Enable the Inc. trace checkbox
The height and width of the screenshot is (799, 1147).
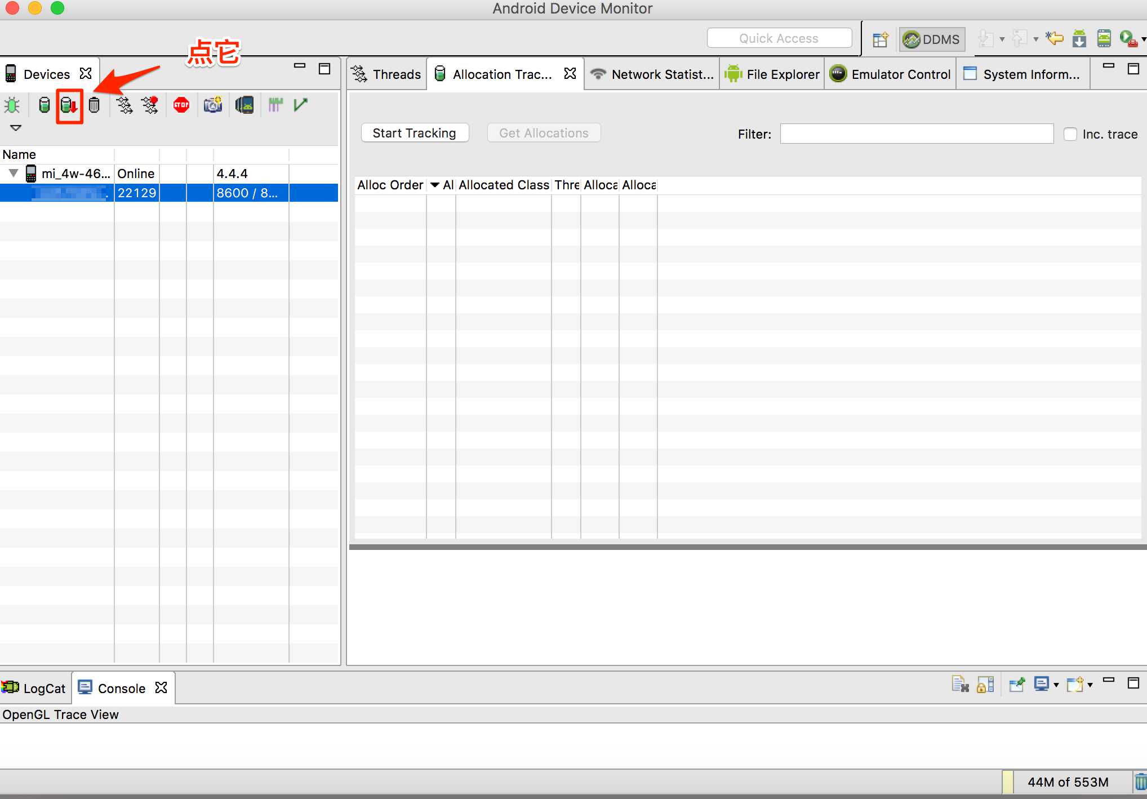coord(1070,134)
